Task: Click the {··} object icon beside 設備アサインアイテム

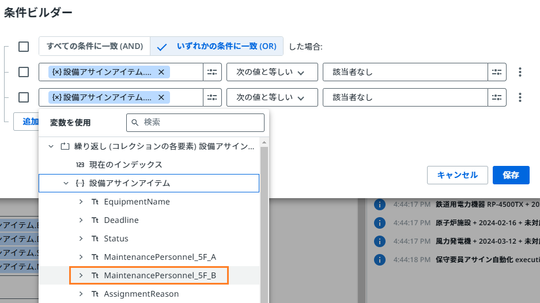Action: [x=80, y=183]
